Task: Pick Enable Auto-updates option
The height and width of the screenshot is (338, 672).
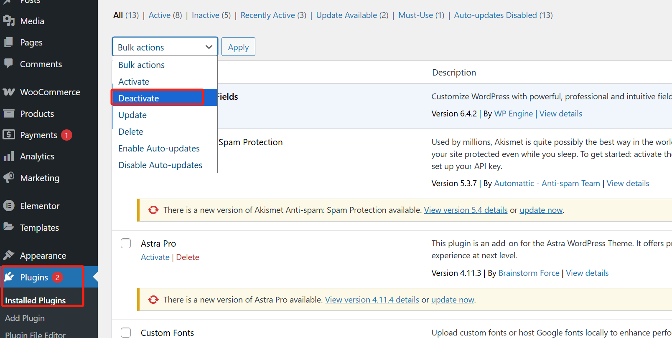Action: [159, 149]
